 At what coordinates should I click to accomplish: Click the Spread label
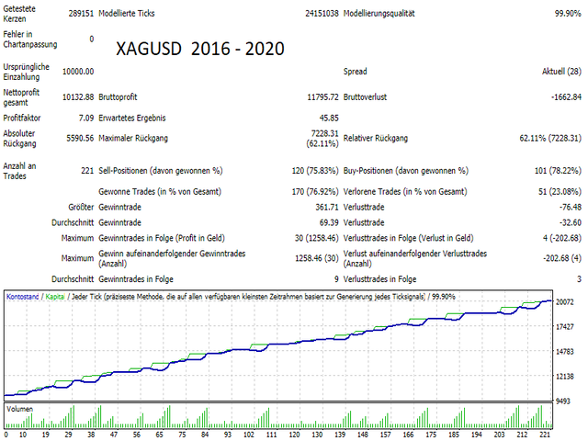pyautogui.click(x=356, y=72)
